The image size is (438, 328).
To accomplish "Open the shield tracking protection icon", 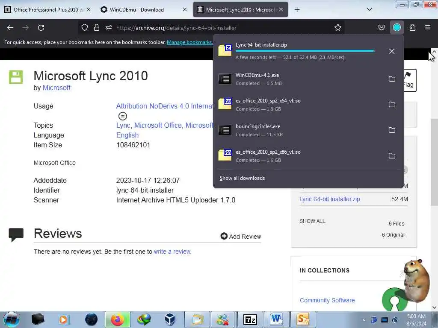I will [85, 27].
